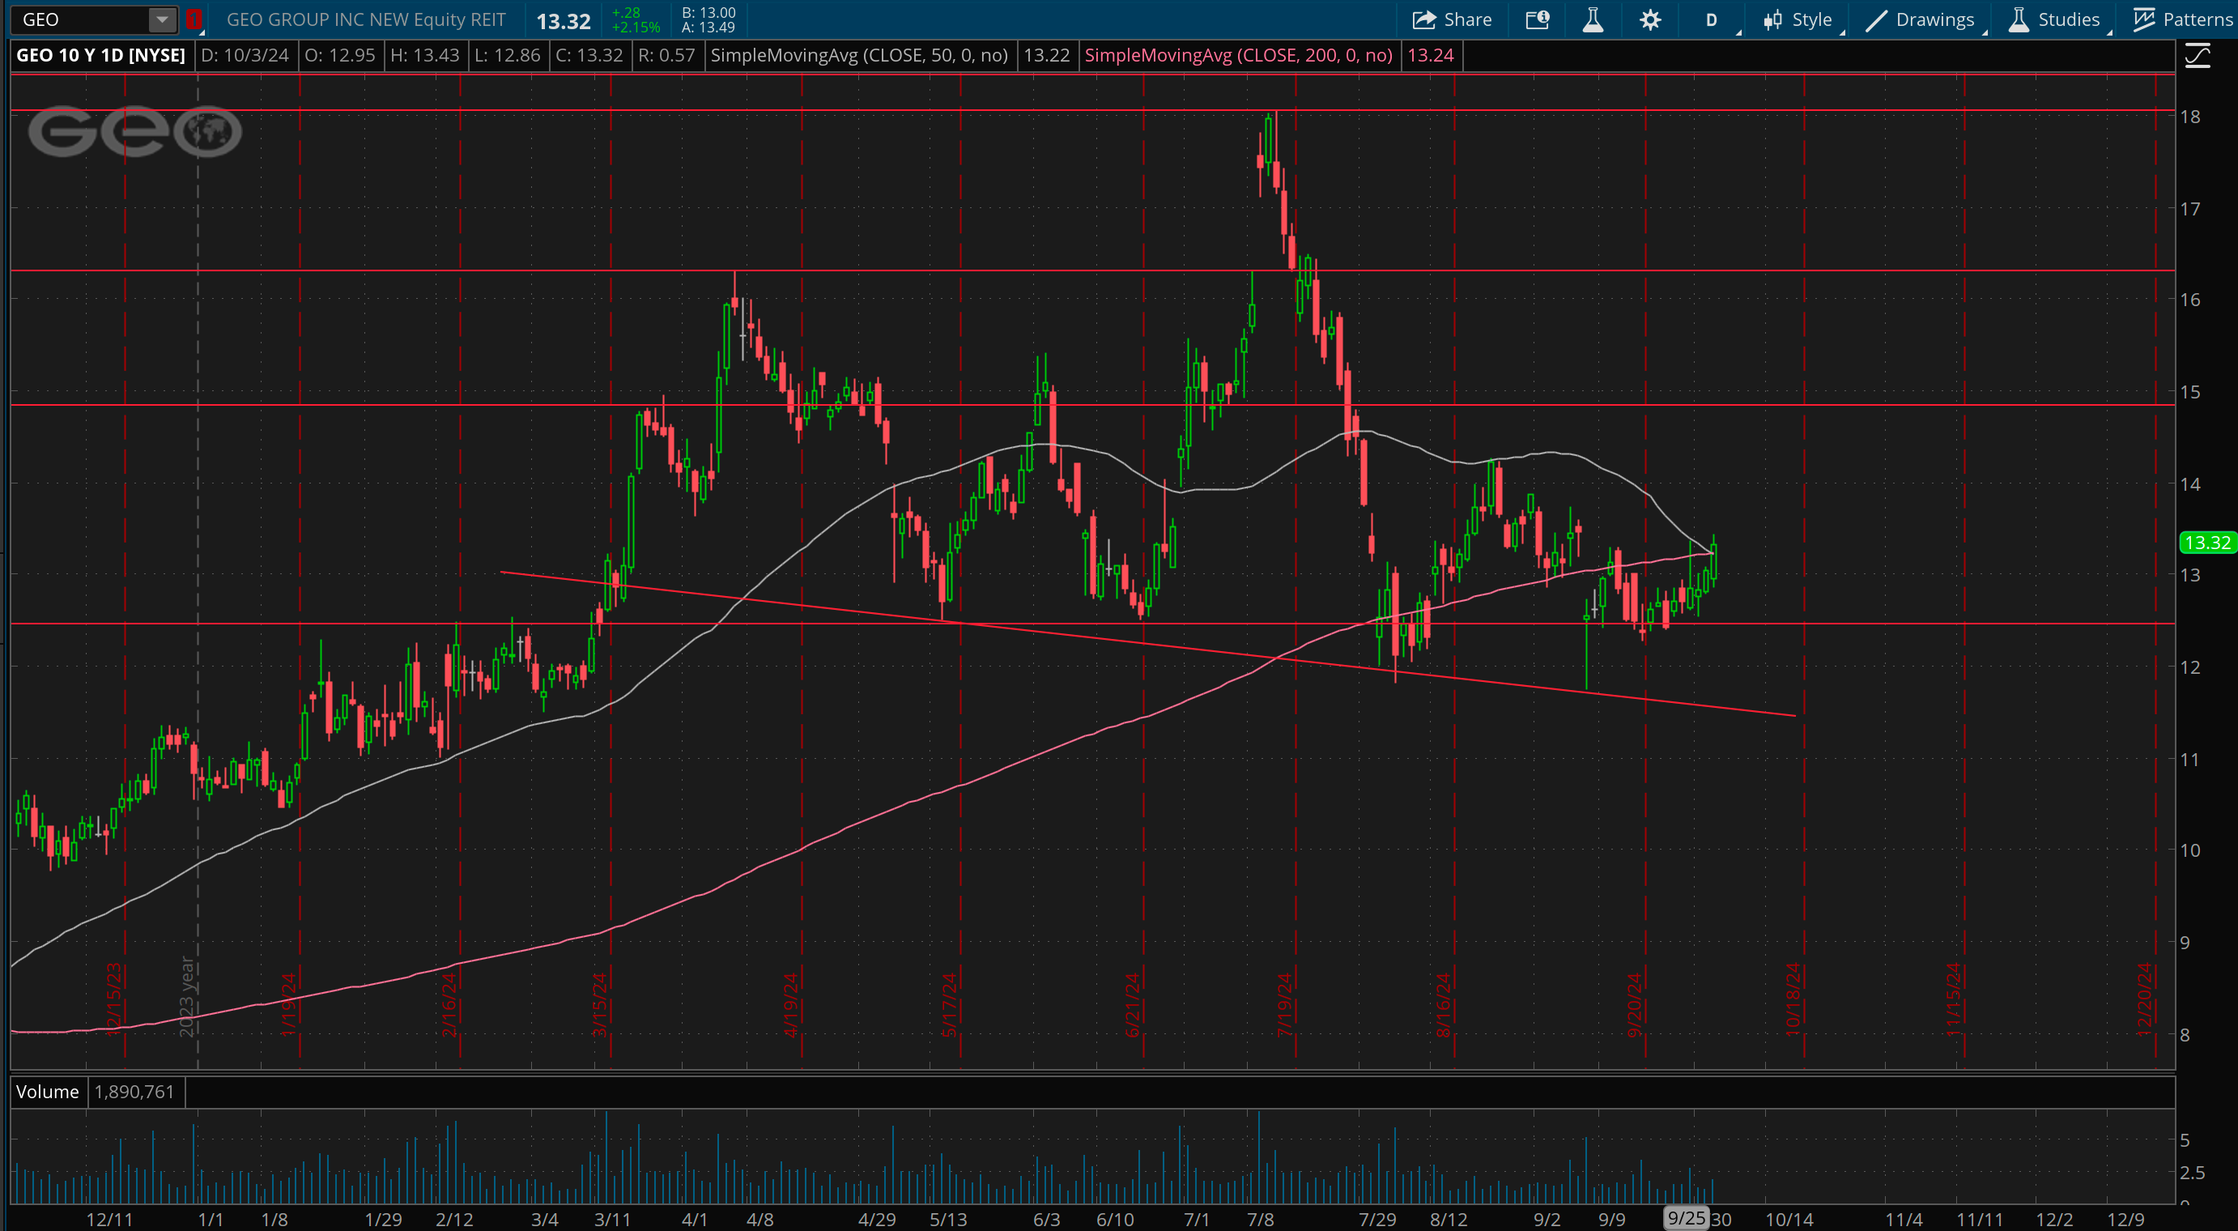Click the 3/15/24 expiration line label
The height and width of the screenshot is (1231, 2238).
pyautogui.click(x=599, y=1004)
